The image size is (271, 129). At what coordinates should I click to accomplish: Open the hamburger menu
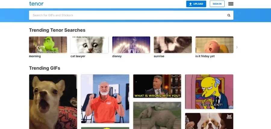[x=231, y=4]
